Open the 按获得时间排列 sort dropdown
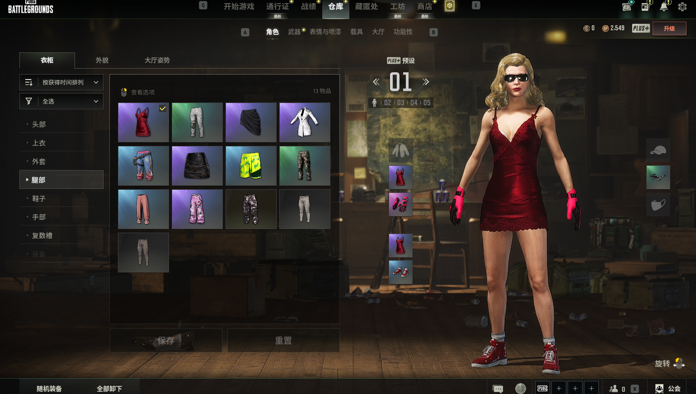Screen dimensions: 696x394 [x=61, y=82]
